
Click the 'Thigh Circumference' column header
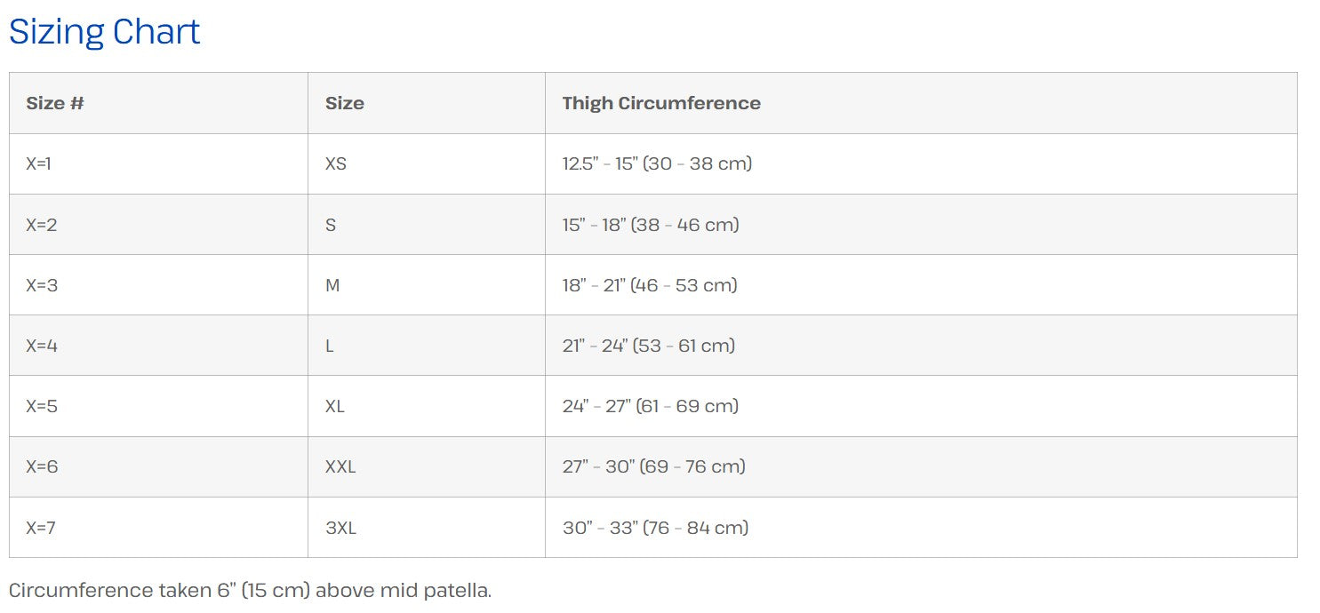[x=661, y=103]
